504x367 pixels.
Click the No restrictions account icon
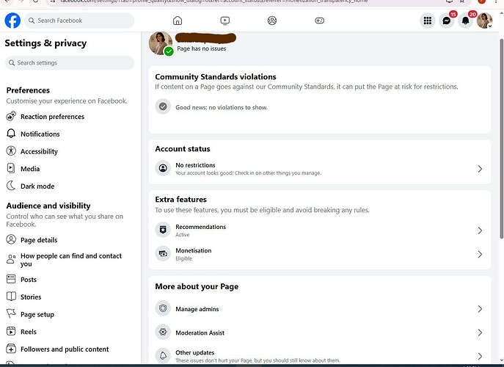click(x=163, y=168)
